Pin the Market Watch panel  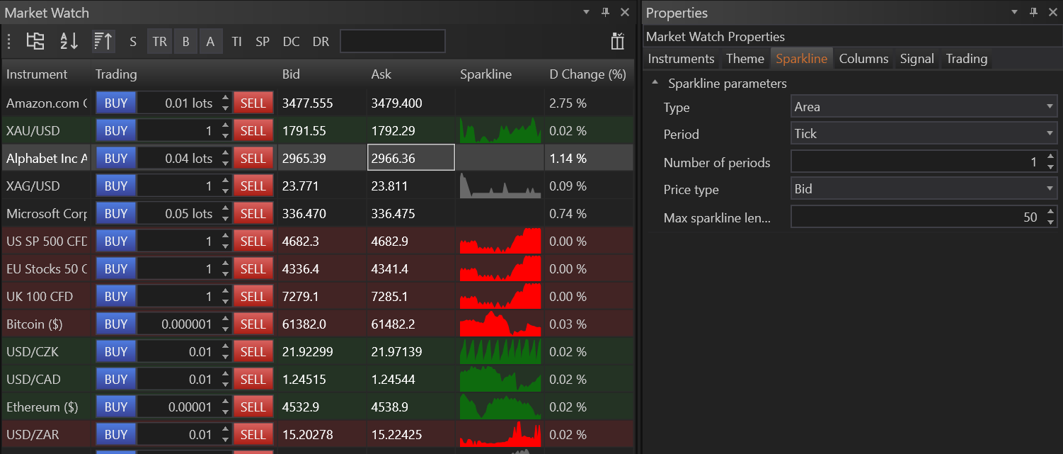click(x=605, y=12)
